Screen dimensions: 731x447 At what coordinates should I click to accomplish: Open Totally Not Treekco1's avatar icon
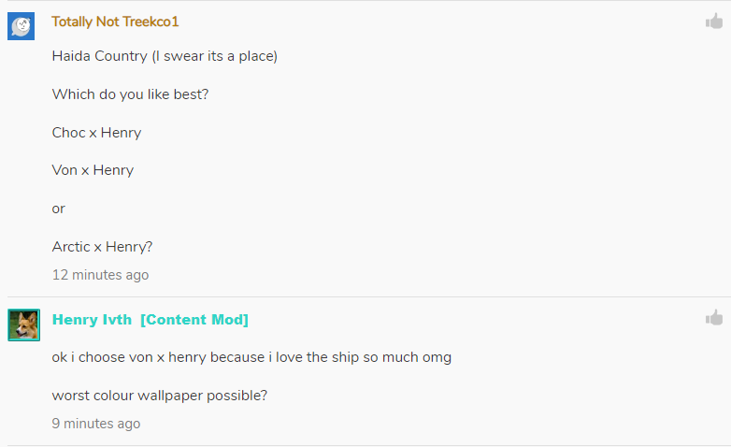(x=21, y=26)
